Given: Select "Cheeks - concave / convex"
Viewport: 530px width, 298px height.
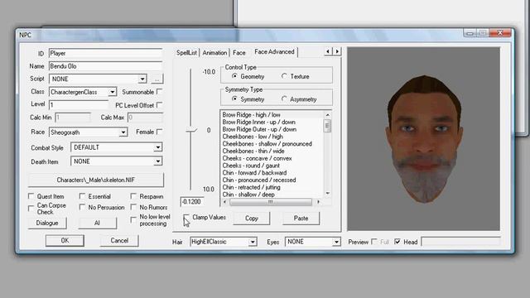Looking at the screenshot, I should [257, 158].
